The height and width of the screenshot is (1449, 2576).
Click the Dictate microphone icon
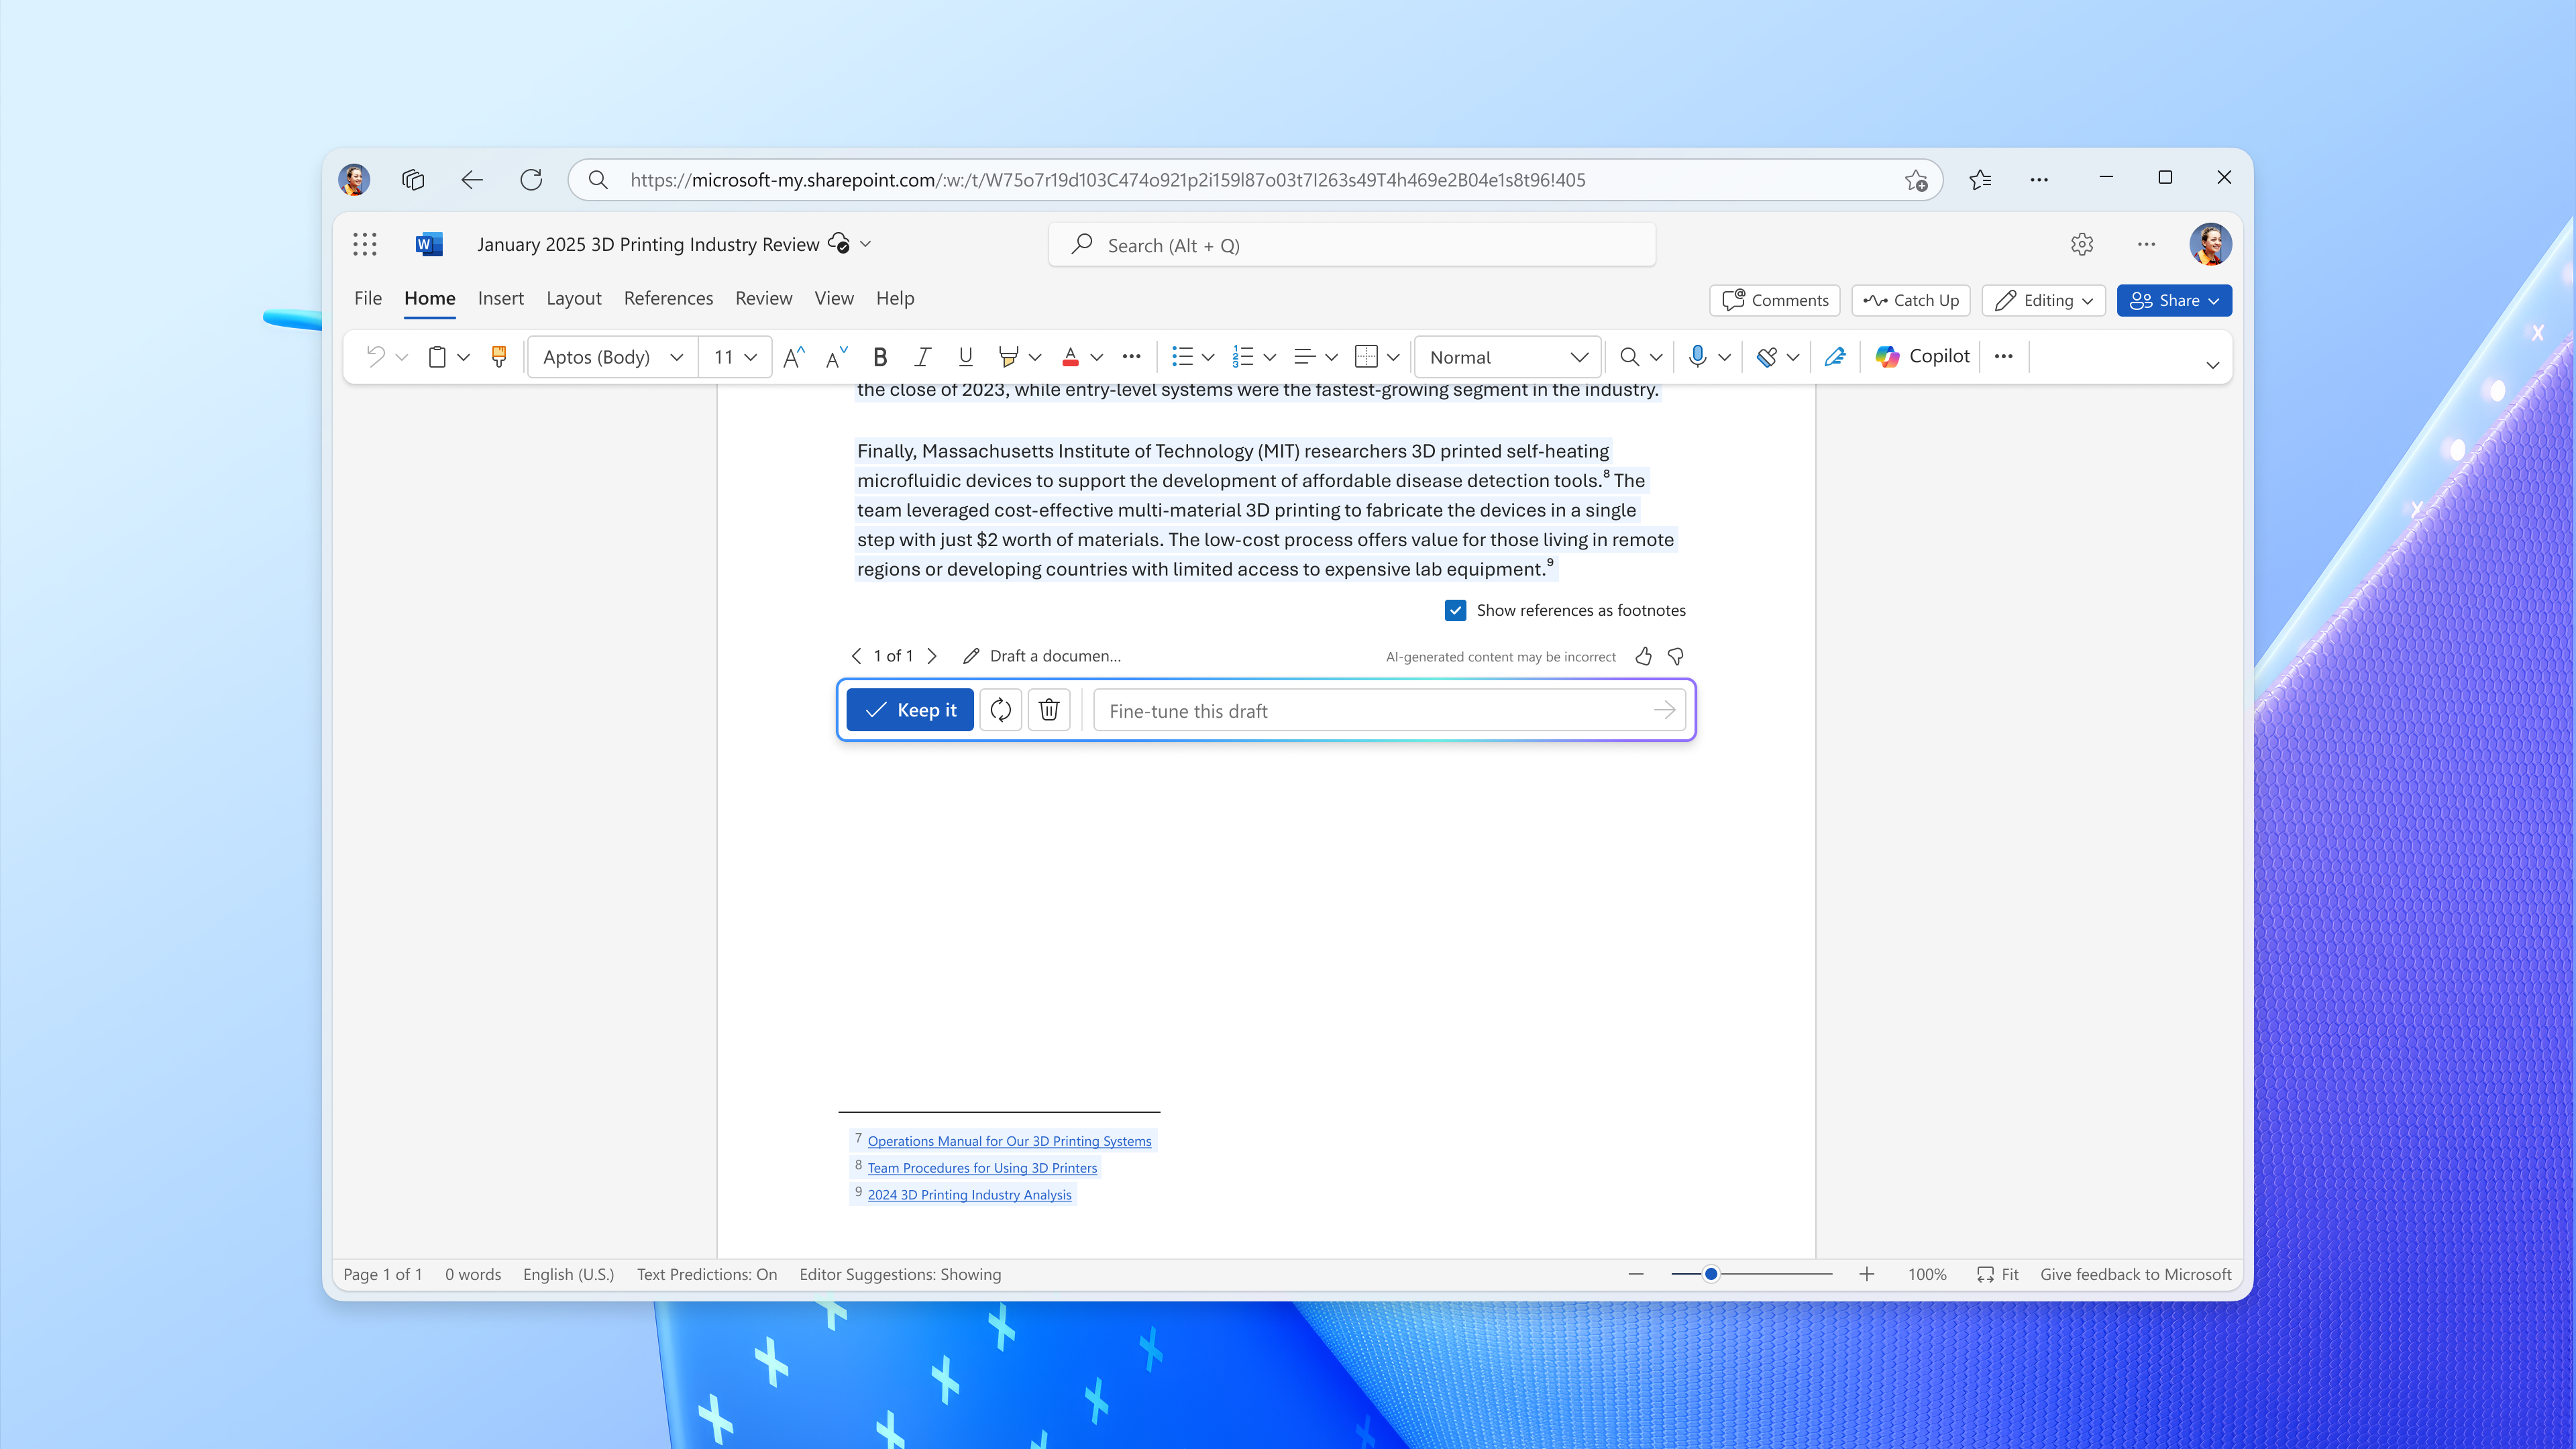[x=1697, y=357]
